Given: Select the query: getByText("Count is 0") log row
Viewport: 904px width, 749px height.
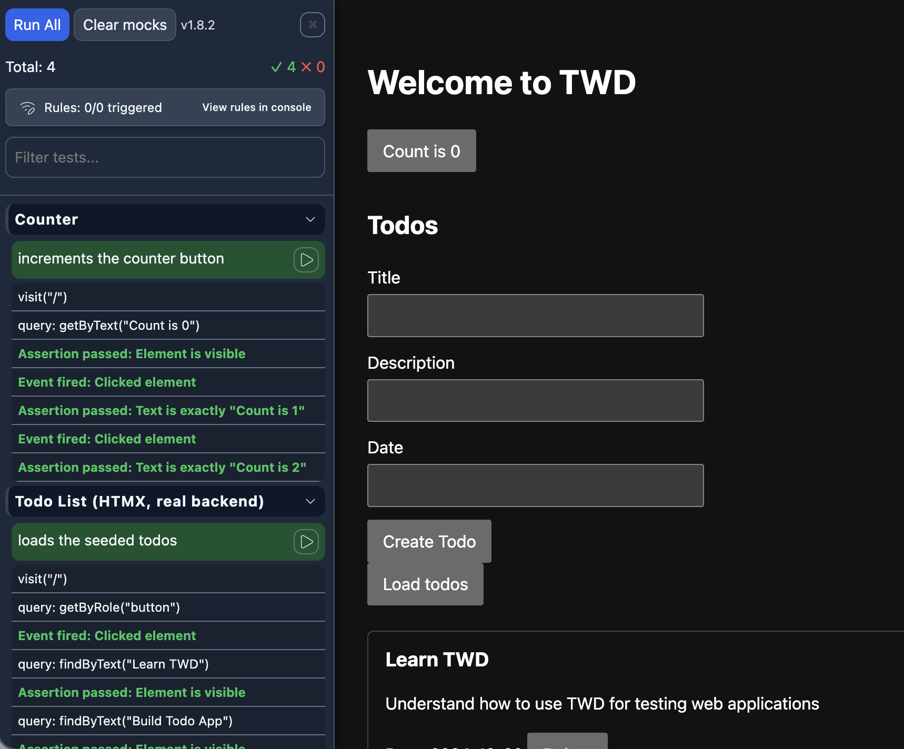Looking at the screenshot, I should [x=168, y=326].
